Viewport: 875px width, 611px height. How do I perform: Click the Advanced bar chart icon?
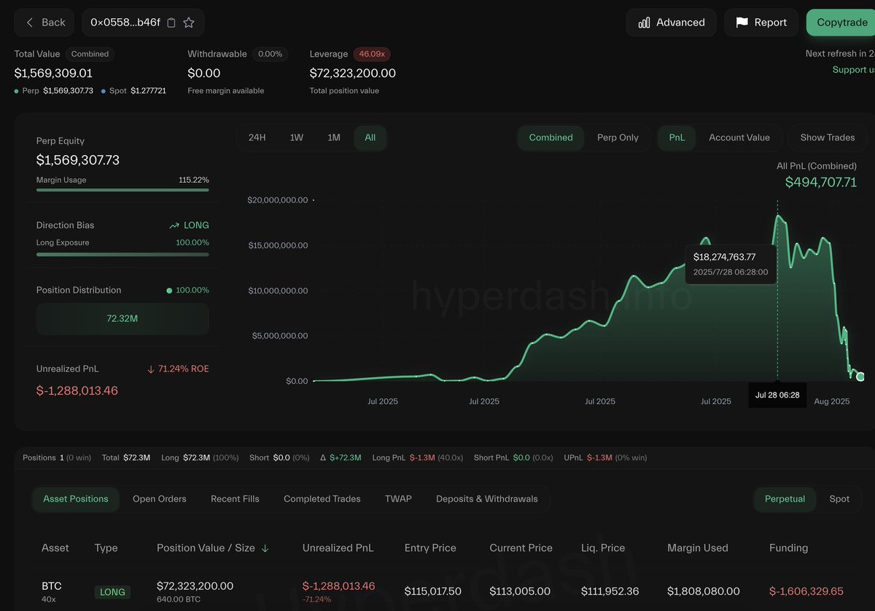(644, 23)
